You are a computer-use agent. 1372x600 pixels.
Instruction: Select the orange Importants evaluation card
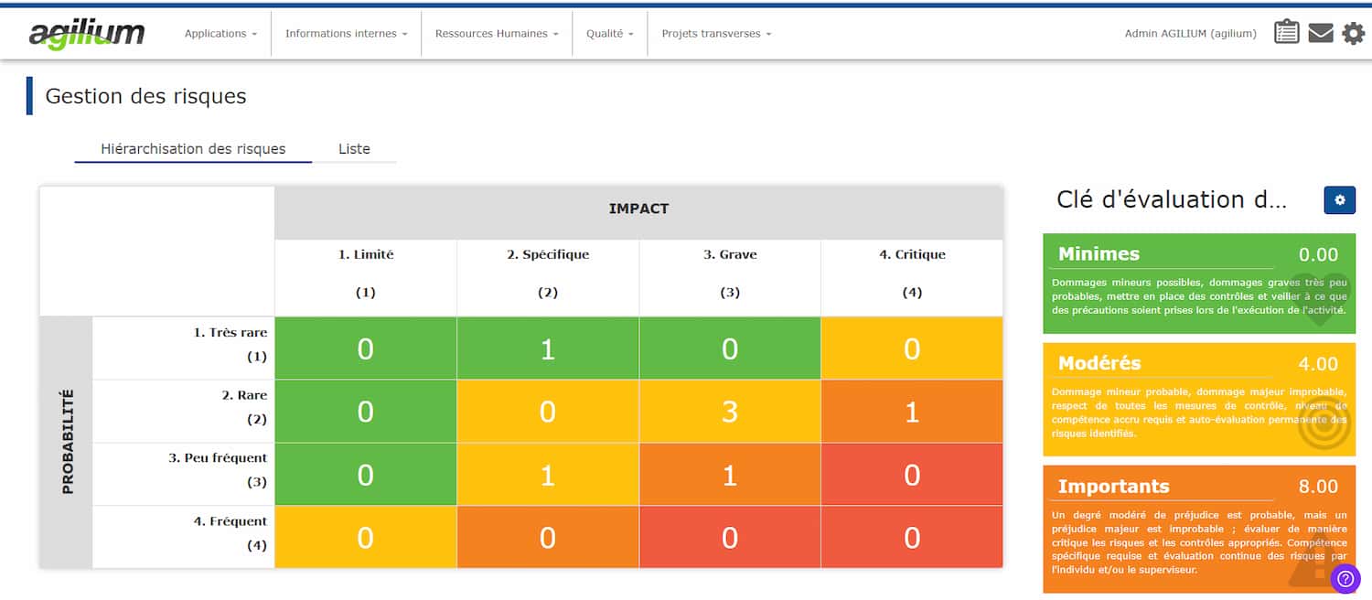(1198, 529)
